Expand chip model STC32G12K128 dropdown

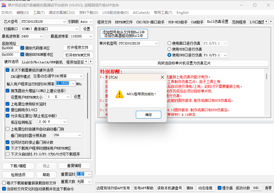(x=64, y=22)
